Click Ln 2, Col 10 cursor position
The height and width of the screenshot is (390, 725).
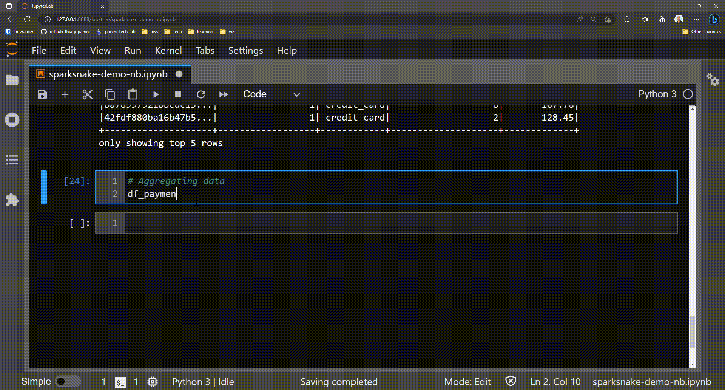(555, 382)
